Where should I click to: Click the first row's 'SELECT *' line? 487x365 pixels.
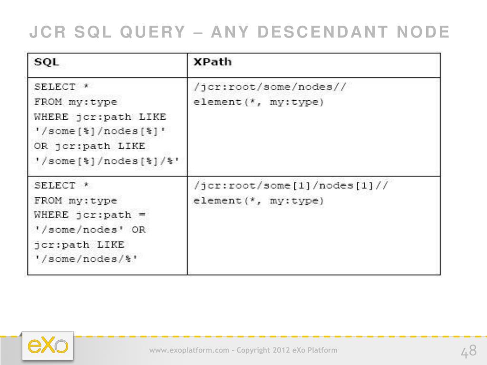(61, 87)
